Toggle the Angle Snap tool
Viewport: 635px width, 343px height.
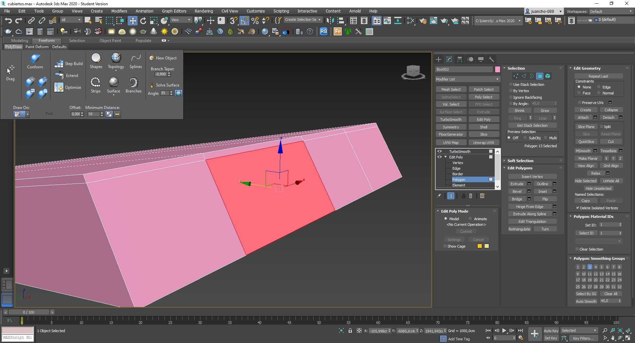[x=244, y=20]
